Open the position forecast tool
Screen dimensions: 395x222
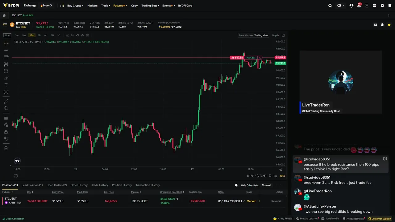[x=6, y=71]
